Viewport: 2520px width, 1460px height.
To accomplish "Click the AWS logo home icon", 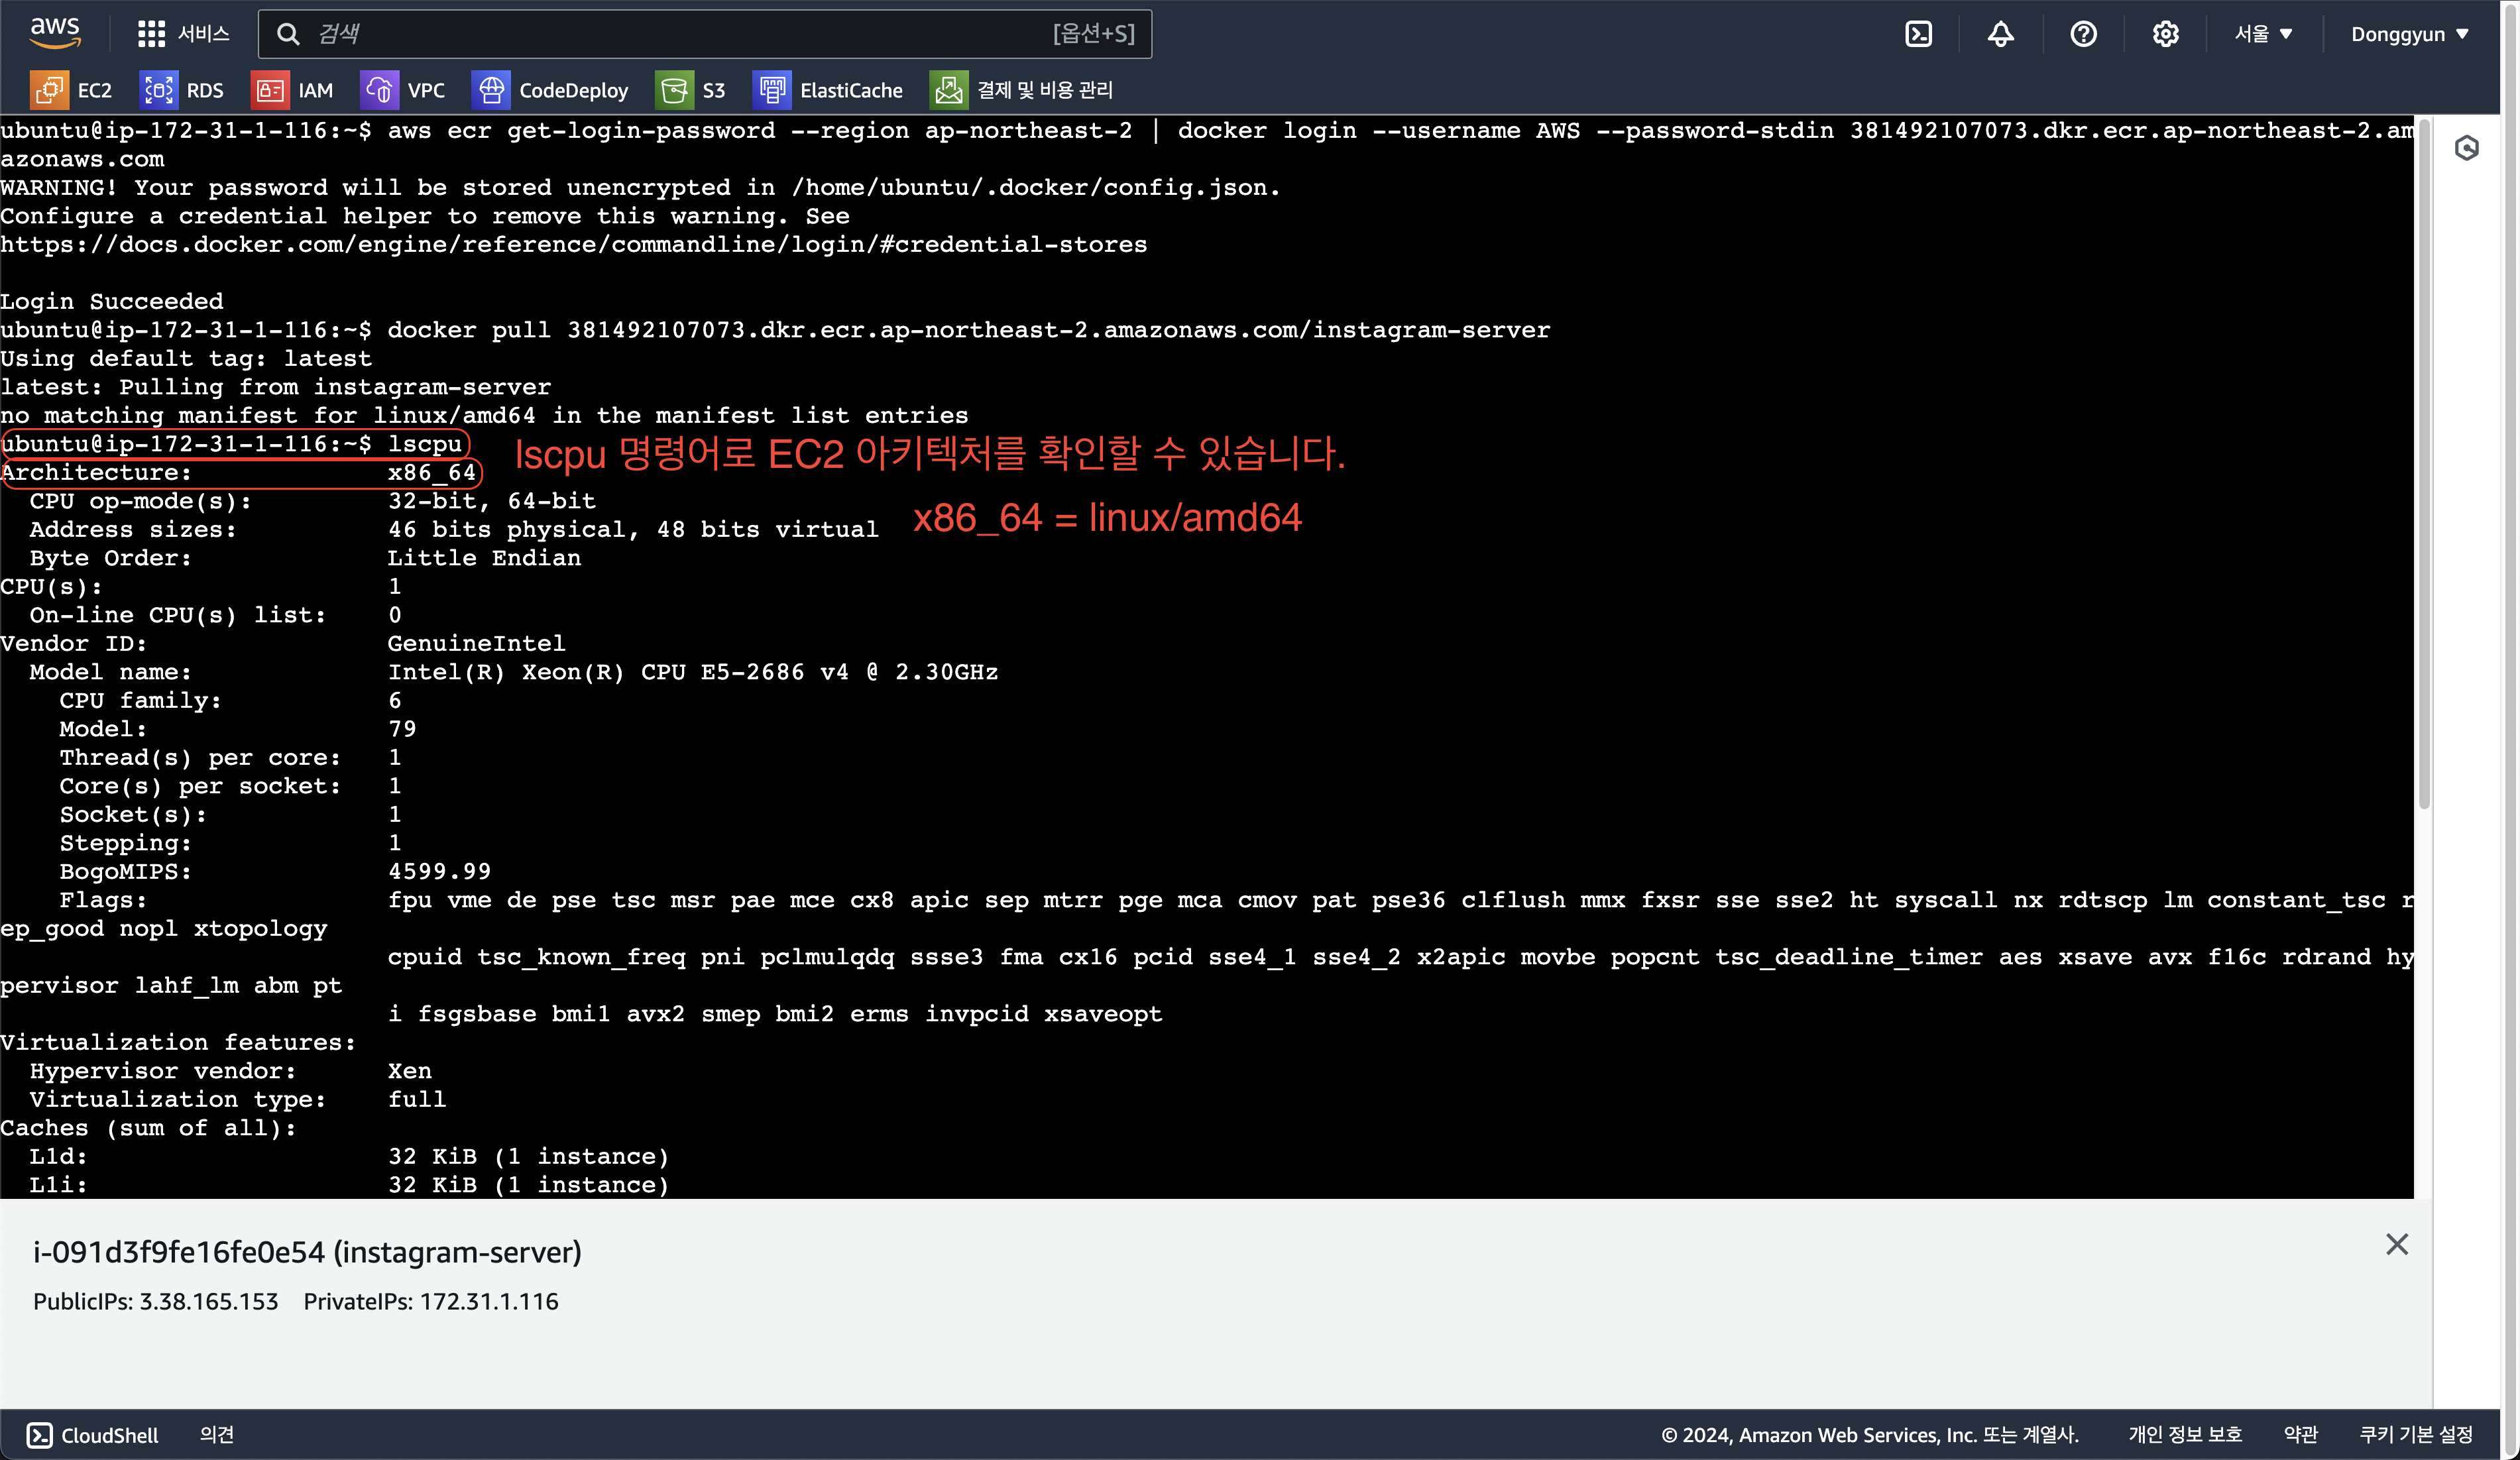I will coord(55,33).
